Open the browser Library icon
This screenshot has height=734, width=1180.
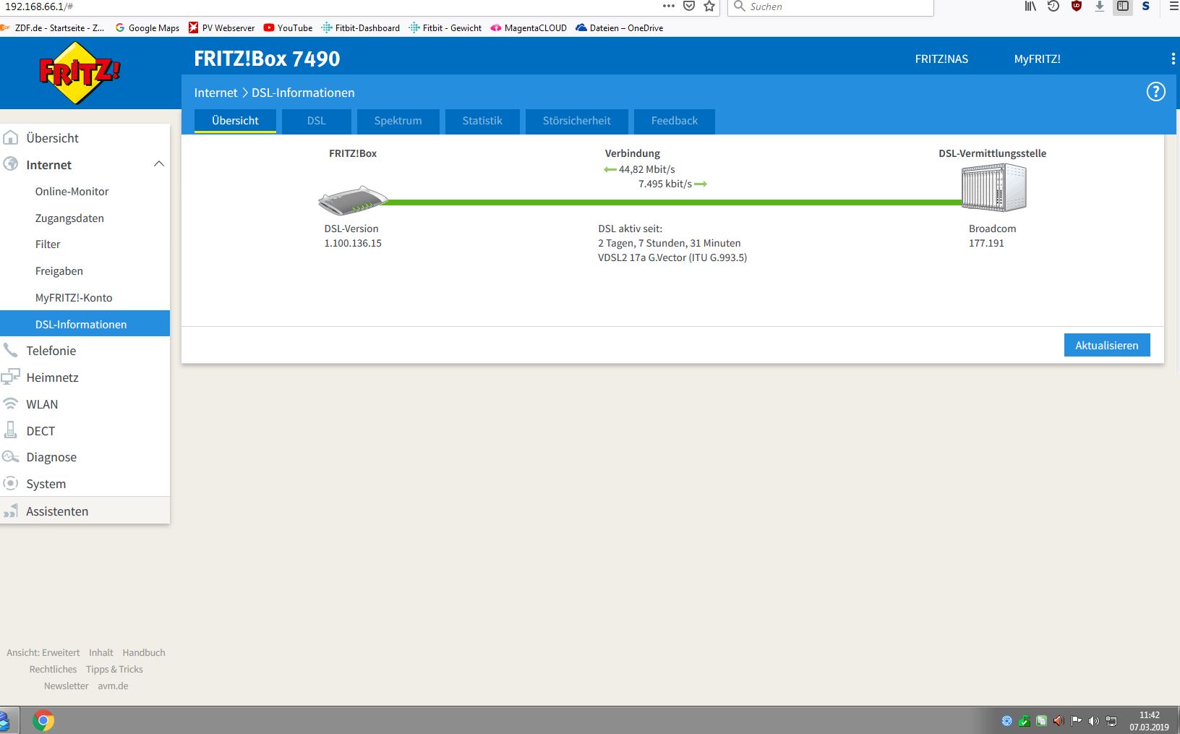[1030, 7]
